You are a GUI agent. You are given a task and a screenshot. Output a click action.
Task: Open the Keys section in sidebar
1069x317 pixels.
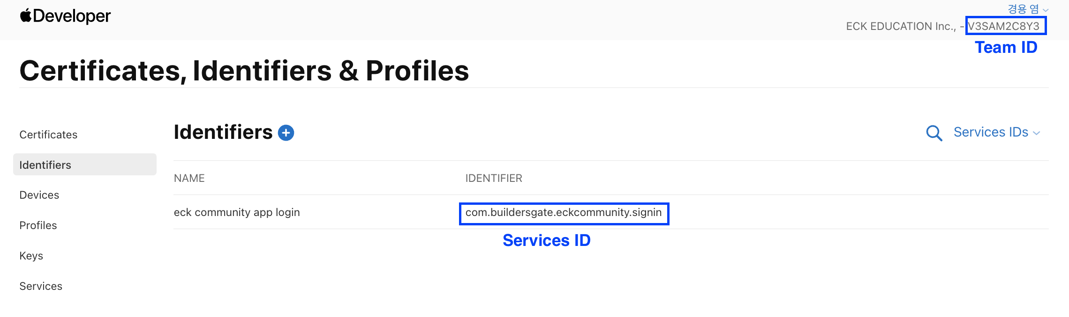[x=31, y=255]
